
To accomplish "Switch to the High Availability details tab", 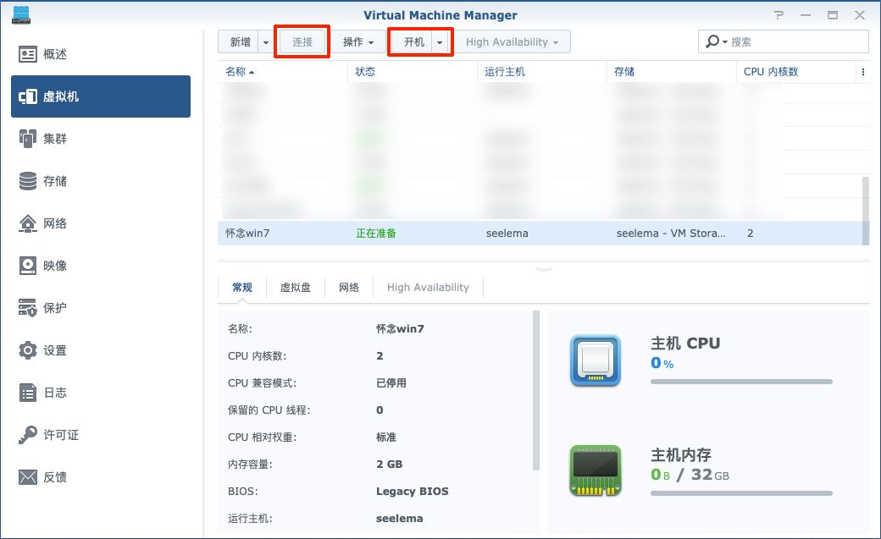I will pos(428,288).
